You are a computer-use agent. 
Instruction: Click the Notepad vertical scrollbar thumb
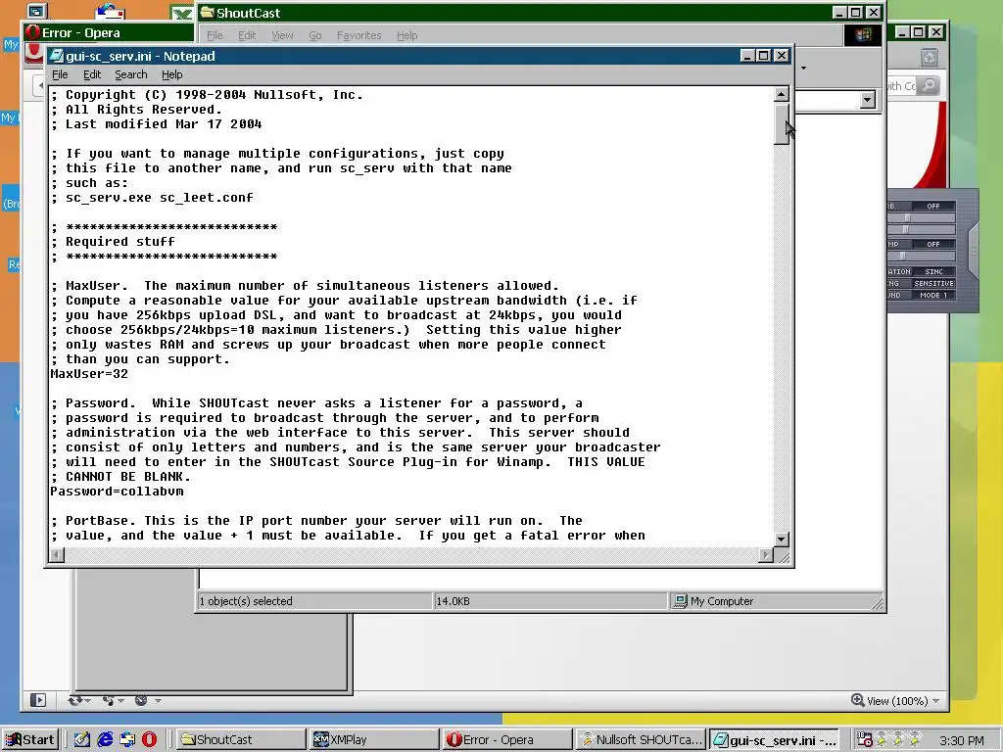click(x=781, y=124)
